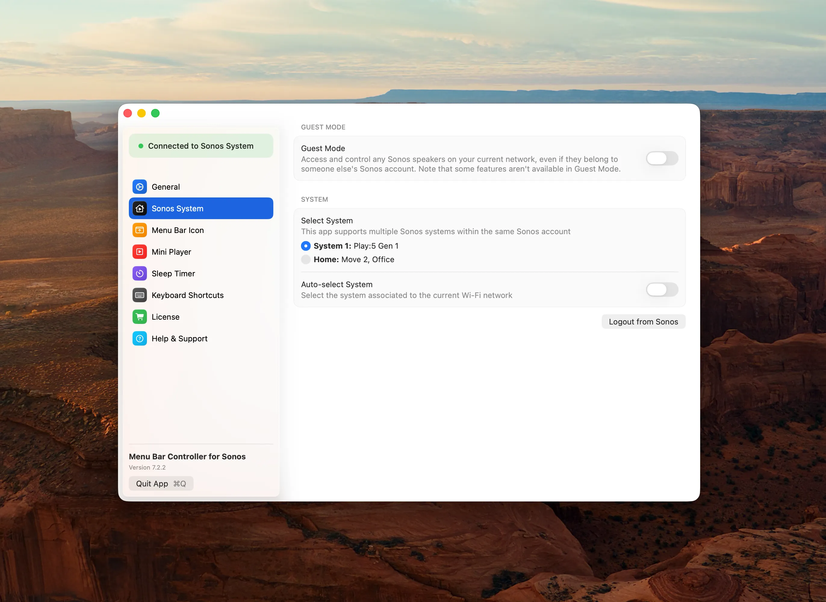This screenshot has height=602, width=826.
Task: Click the orange Menu Bar Icon icon
Action: point(140,230)
